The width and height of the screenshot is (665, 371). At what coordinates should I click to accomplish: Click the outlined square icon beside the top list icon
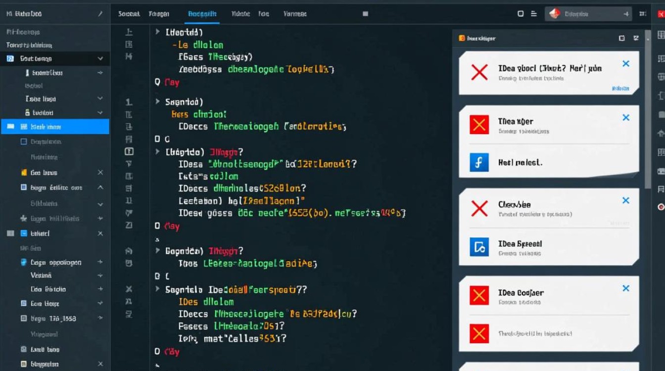pos(521,14)
